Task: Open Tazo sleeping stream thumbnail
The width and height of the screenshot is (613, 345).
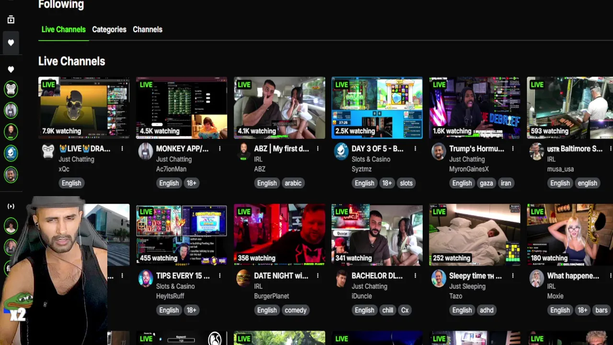Action: coord(475,235)
